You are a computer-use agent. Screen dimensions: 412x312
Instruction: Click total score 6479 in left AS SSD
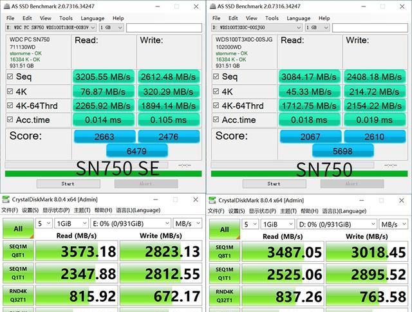(136, 151)
